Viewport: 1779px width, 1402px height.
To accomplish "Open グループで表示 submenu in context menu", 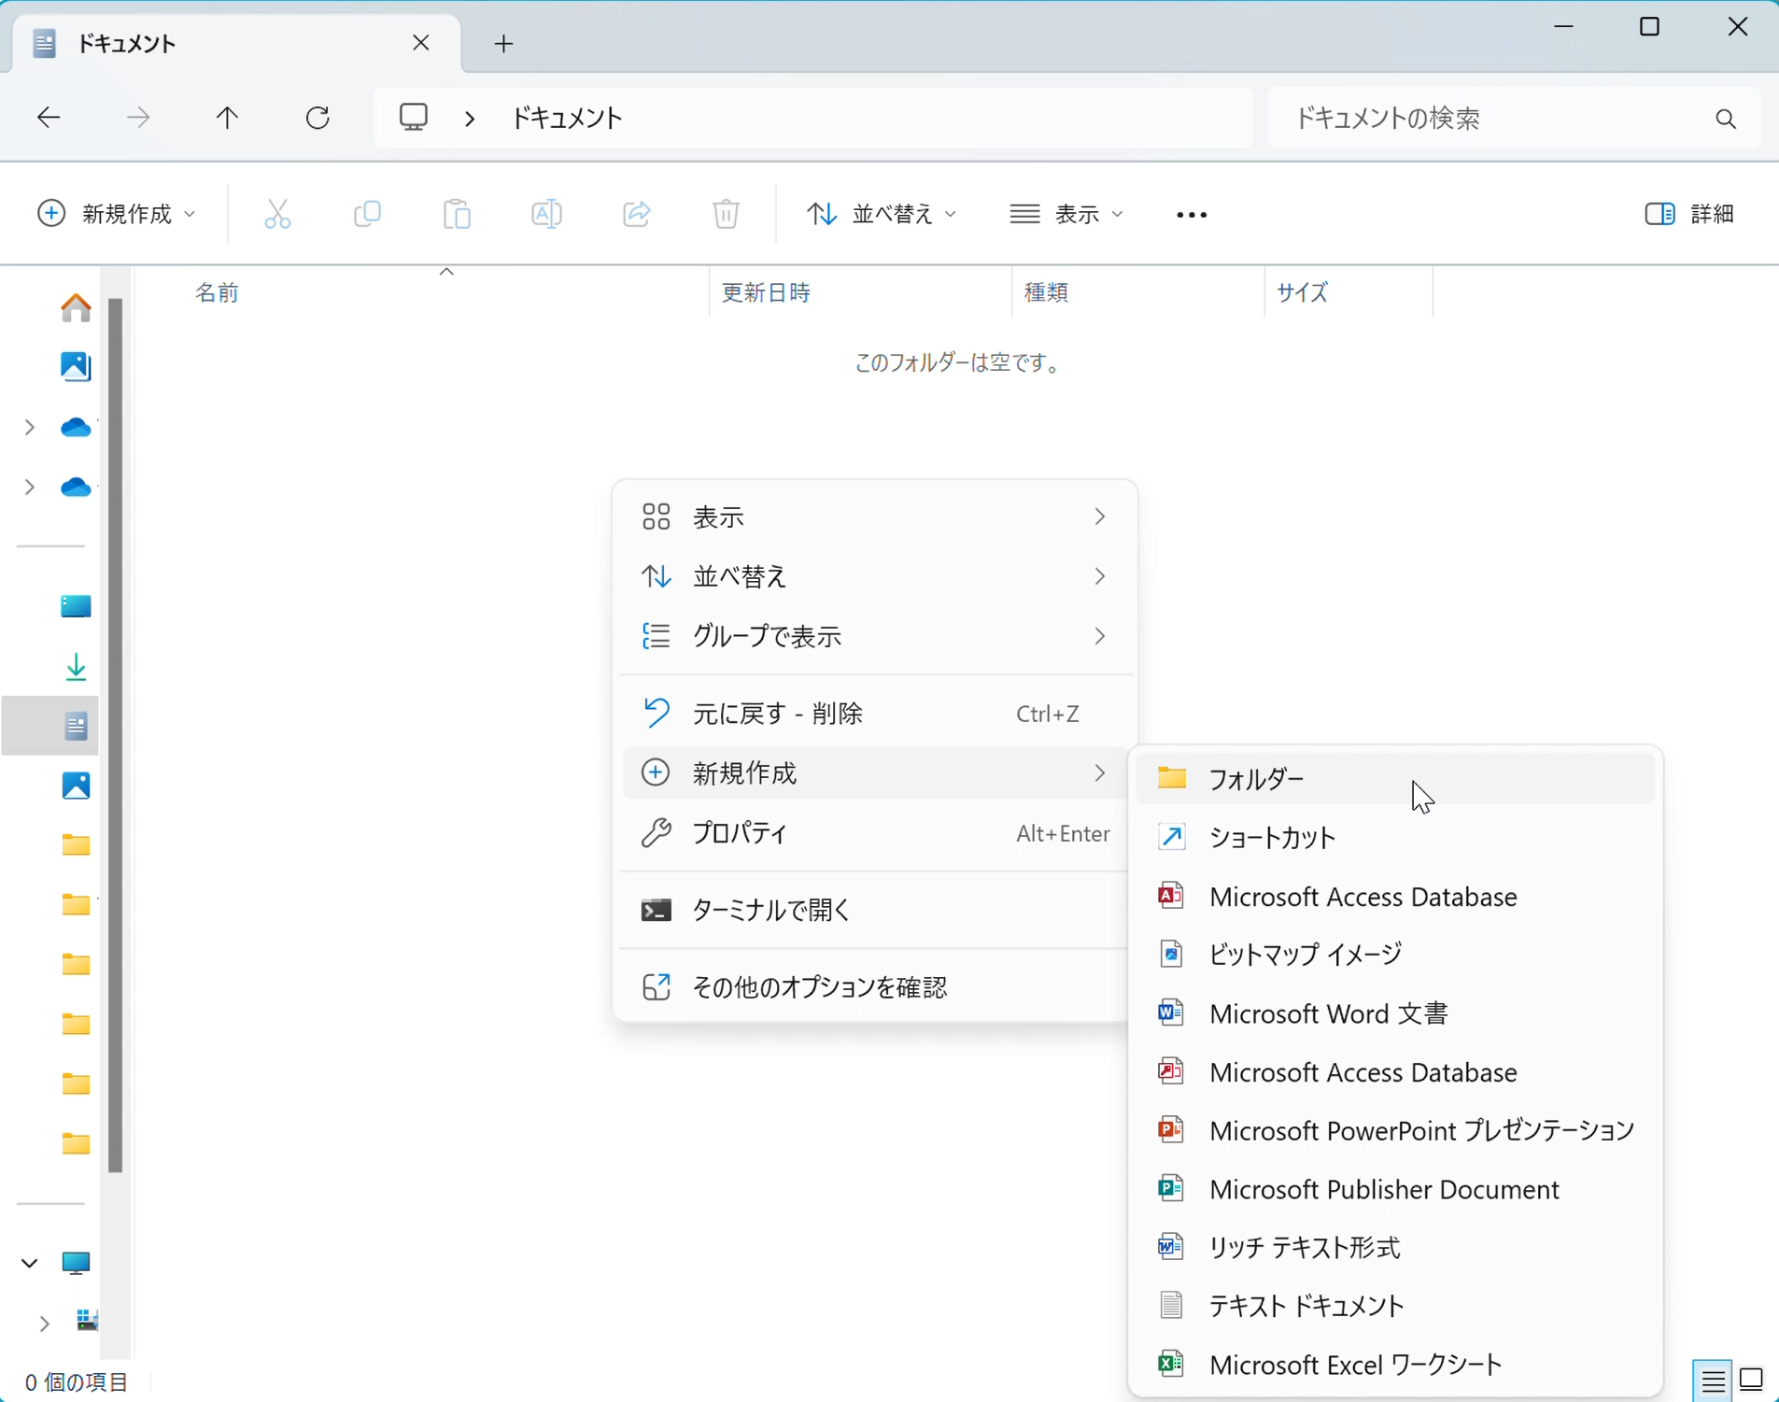I will tap(875, 636).
